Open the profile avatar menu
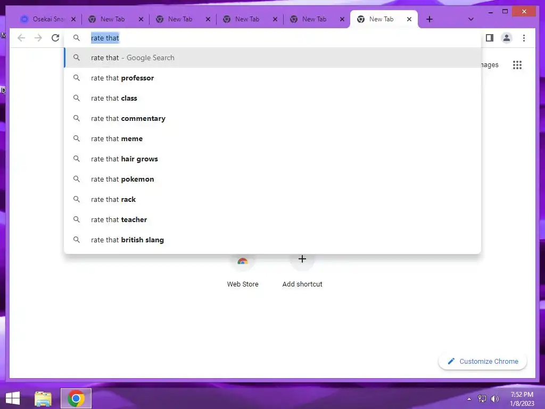 (x=507, y=38)
